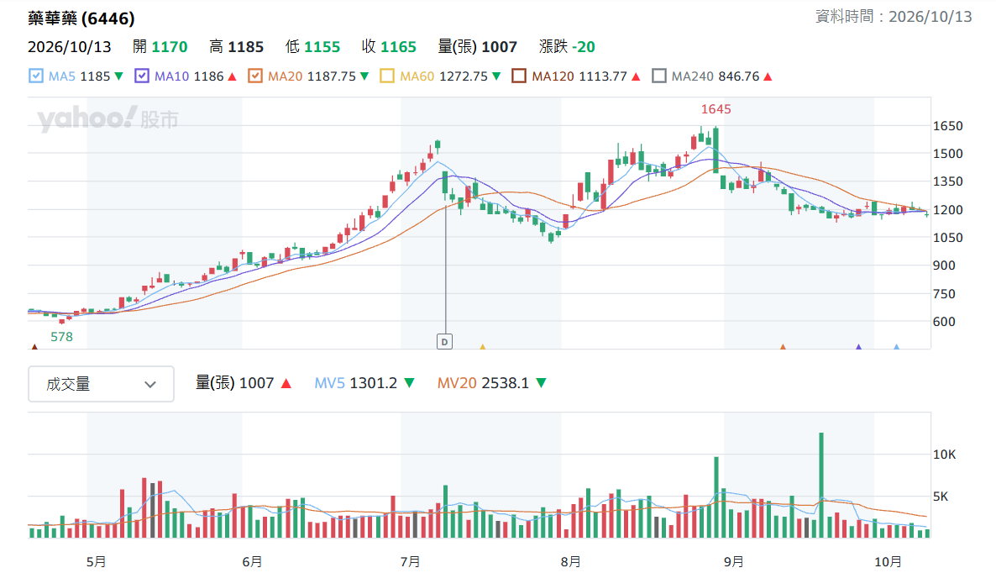996x573 pixels.
Task: Select the tallest green volume bar in September
Action: tap(821, 486)
